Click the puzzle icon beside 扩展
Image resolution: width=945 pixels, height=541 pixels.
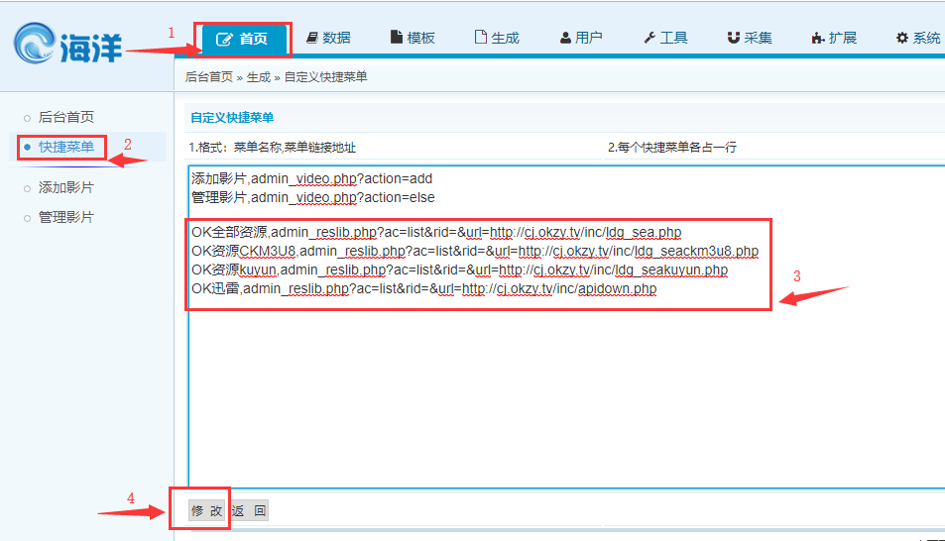point(817,38)
